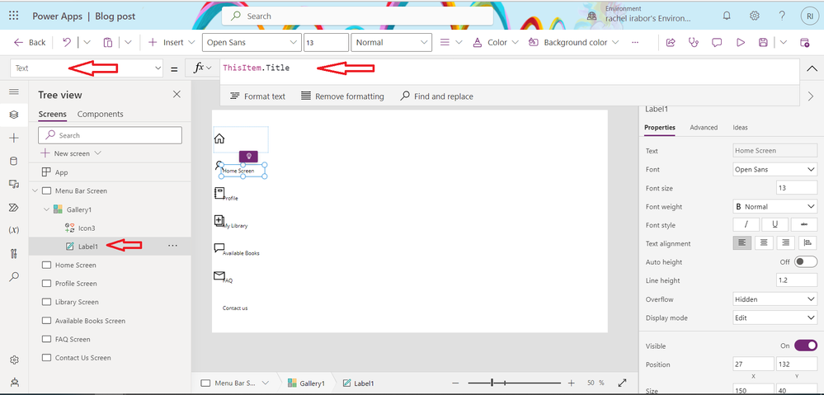Open the Variables (x) icon in sidebar
Viewport: 824px width, 395px height.
point(14,230)
